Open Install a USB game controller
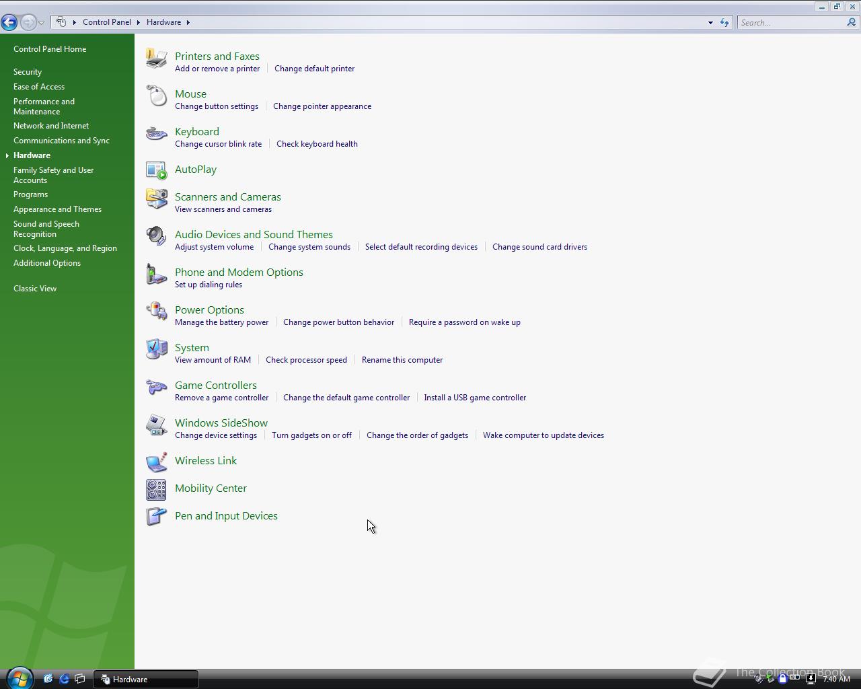The image size is (861, 689). (x=475, y=398)
